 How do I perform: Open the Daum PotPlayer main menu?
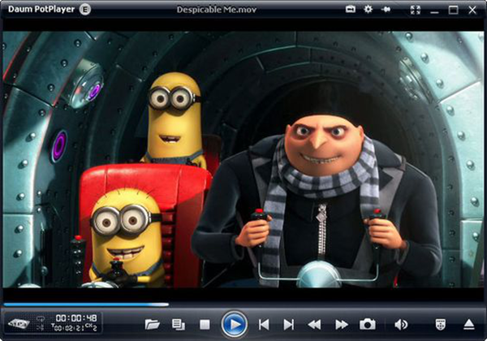[x=41, y=9]
